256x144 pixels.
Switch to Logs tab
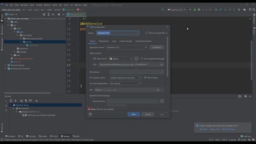pyautogui.click(x=114, y=41)
